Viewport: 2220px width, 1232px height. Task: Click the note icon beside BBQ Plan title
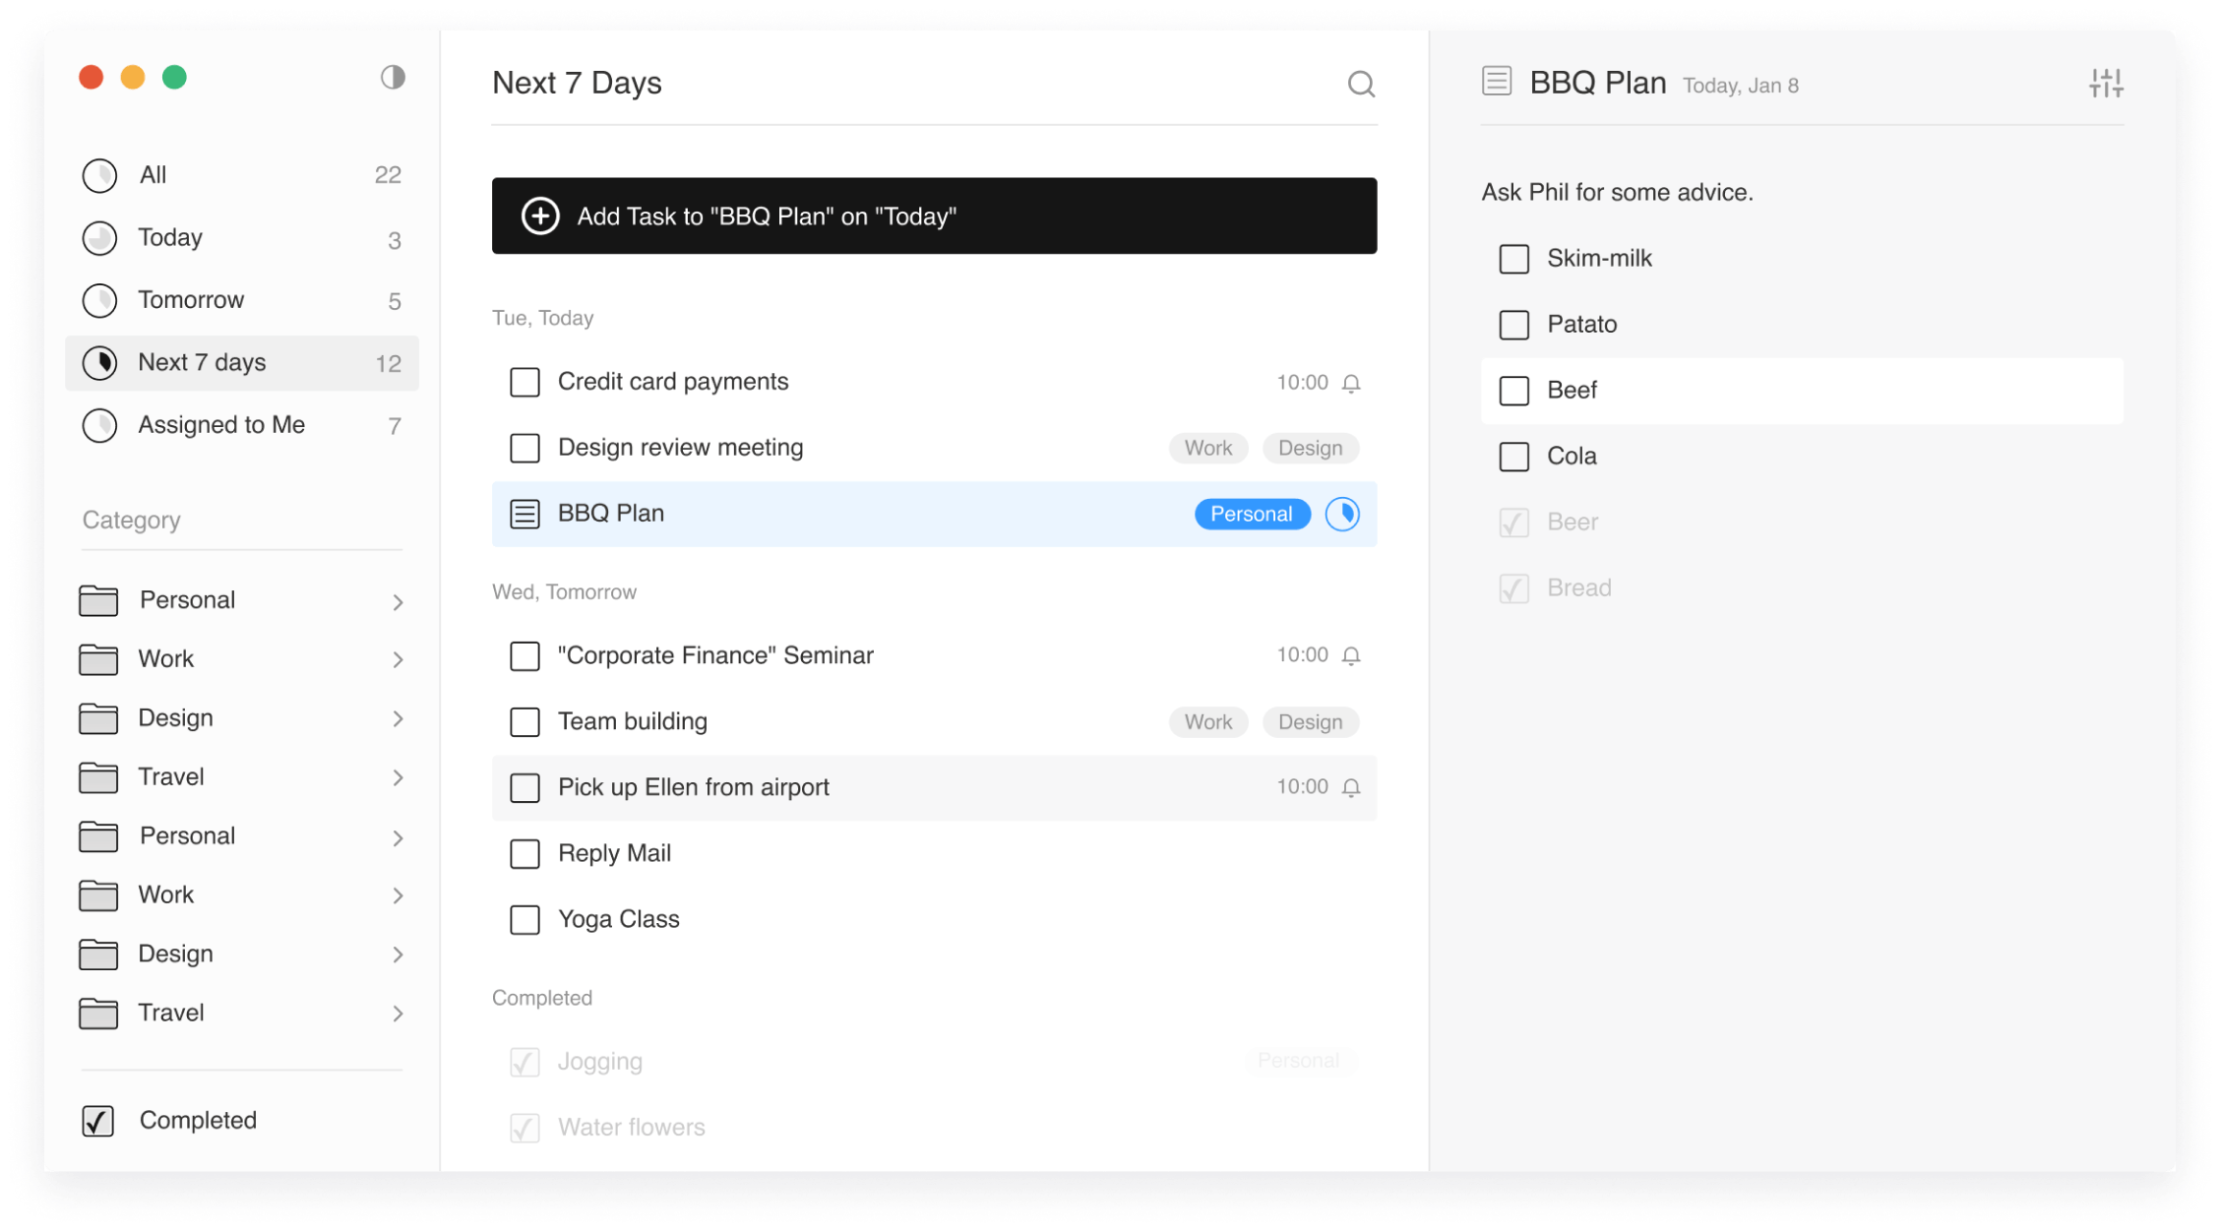coord(1497,81)
